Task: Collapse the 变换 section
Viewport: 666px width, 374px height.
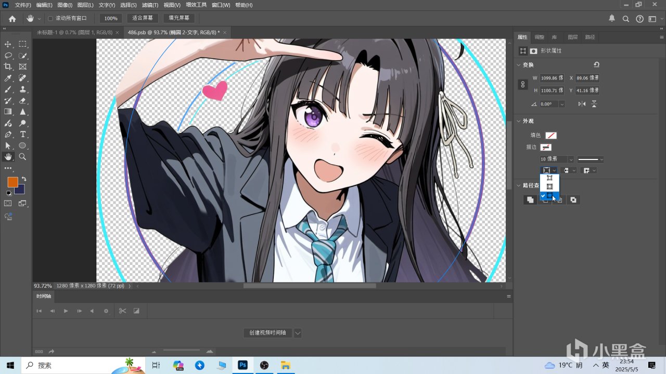Action: (x=518, y=65)
